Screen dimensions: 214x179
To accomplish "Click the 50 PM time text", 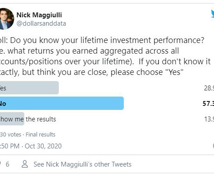I will click(10, 146).
